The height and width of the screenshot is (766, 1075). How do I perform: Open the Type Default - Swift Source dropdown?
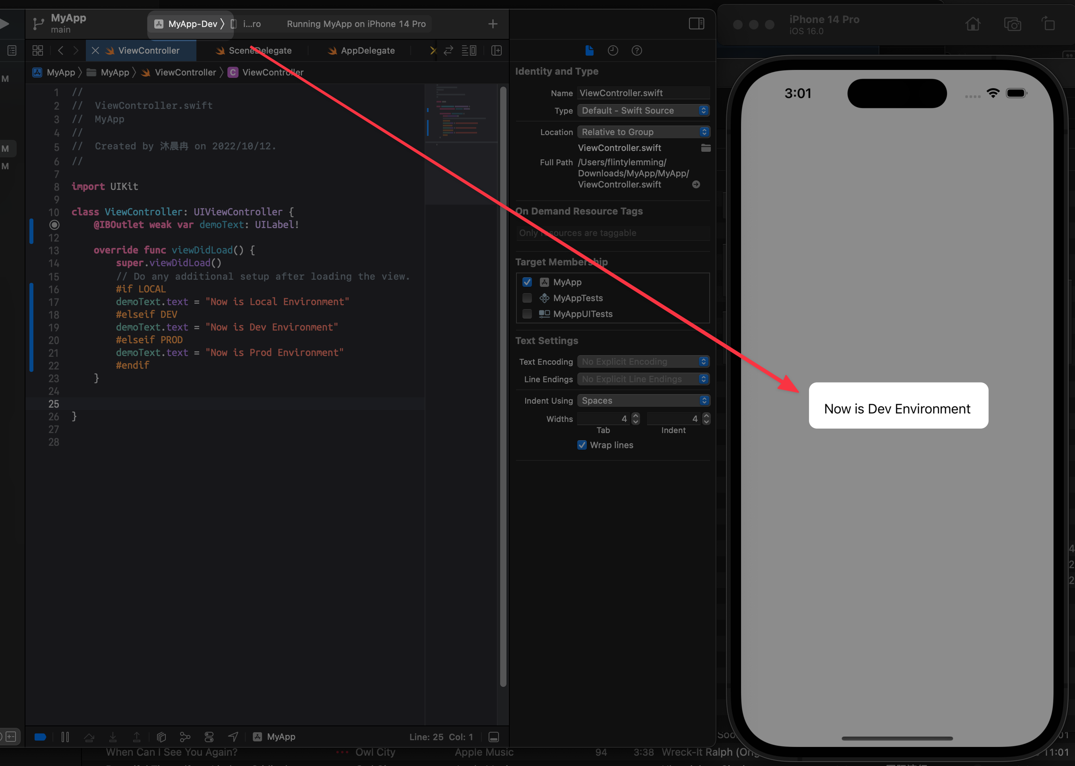(643, 110)
